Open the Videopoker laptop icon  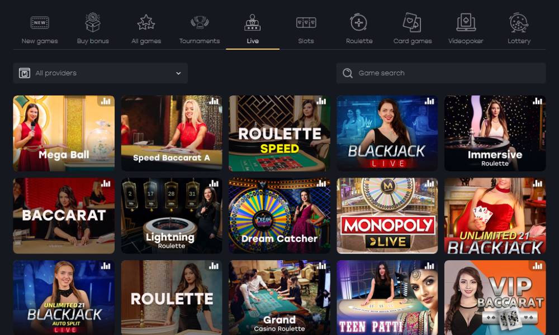pyautogui.click(x=466, y=22)
